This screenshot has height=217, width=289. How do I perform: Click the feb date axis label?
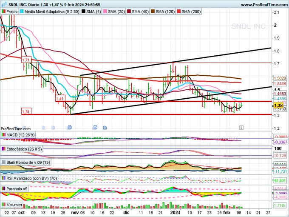[x=227, y=213]
